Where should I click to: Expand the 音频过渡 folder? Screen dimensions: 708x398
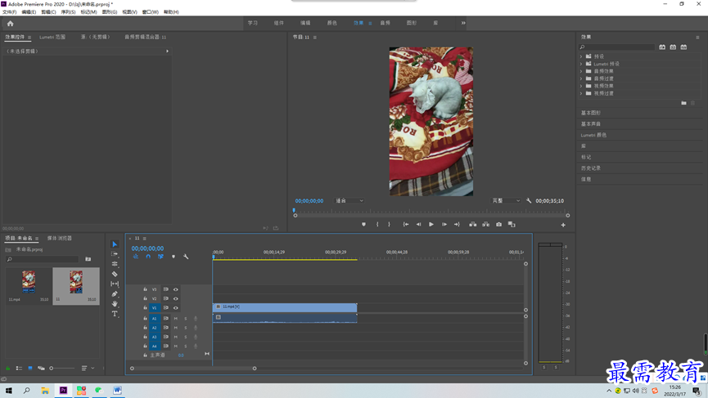pyautogui.click(x=581, y=78)
